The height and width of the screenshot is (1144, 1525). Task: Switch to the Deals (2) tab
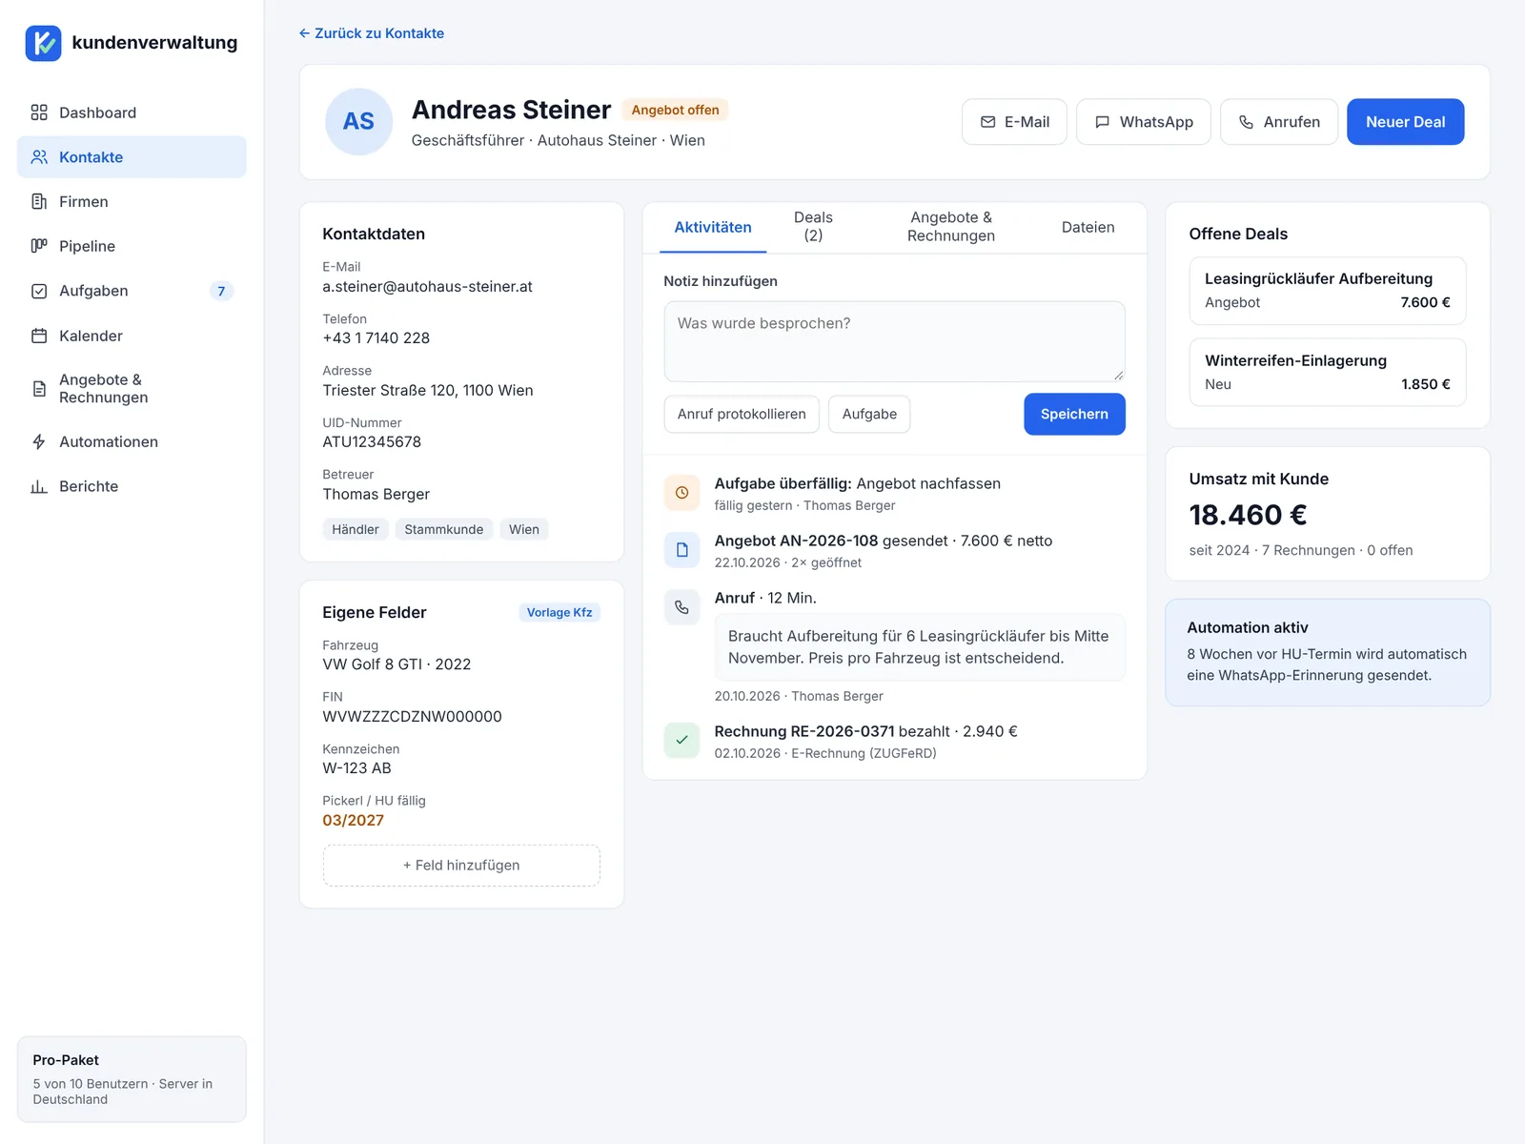(x=813, y=227)
